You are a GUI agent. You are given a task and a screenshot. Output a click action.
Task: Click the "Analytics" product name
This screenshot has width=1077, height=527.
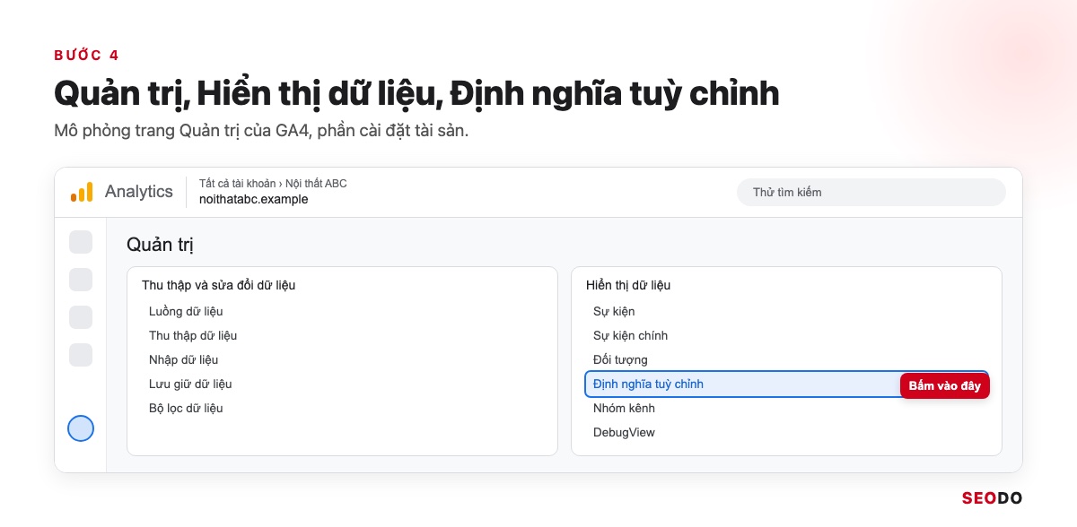tap(139, 192)
